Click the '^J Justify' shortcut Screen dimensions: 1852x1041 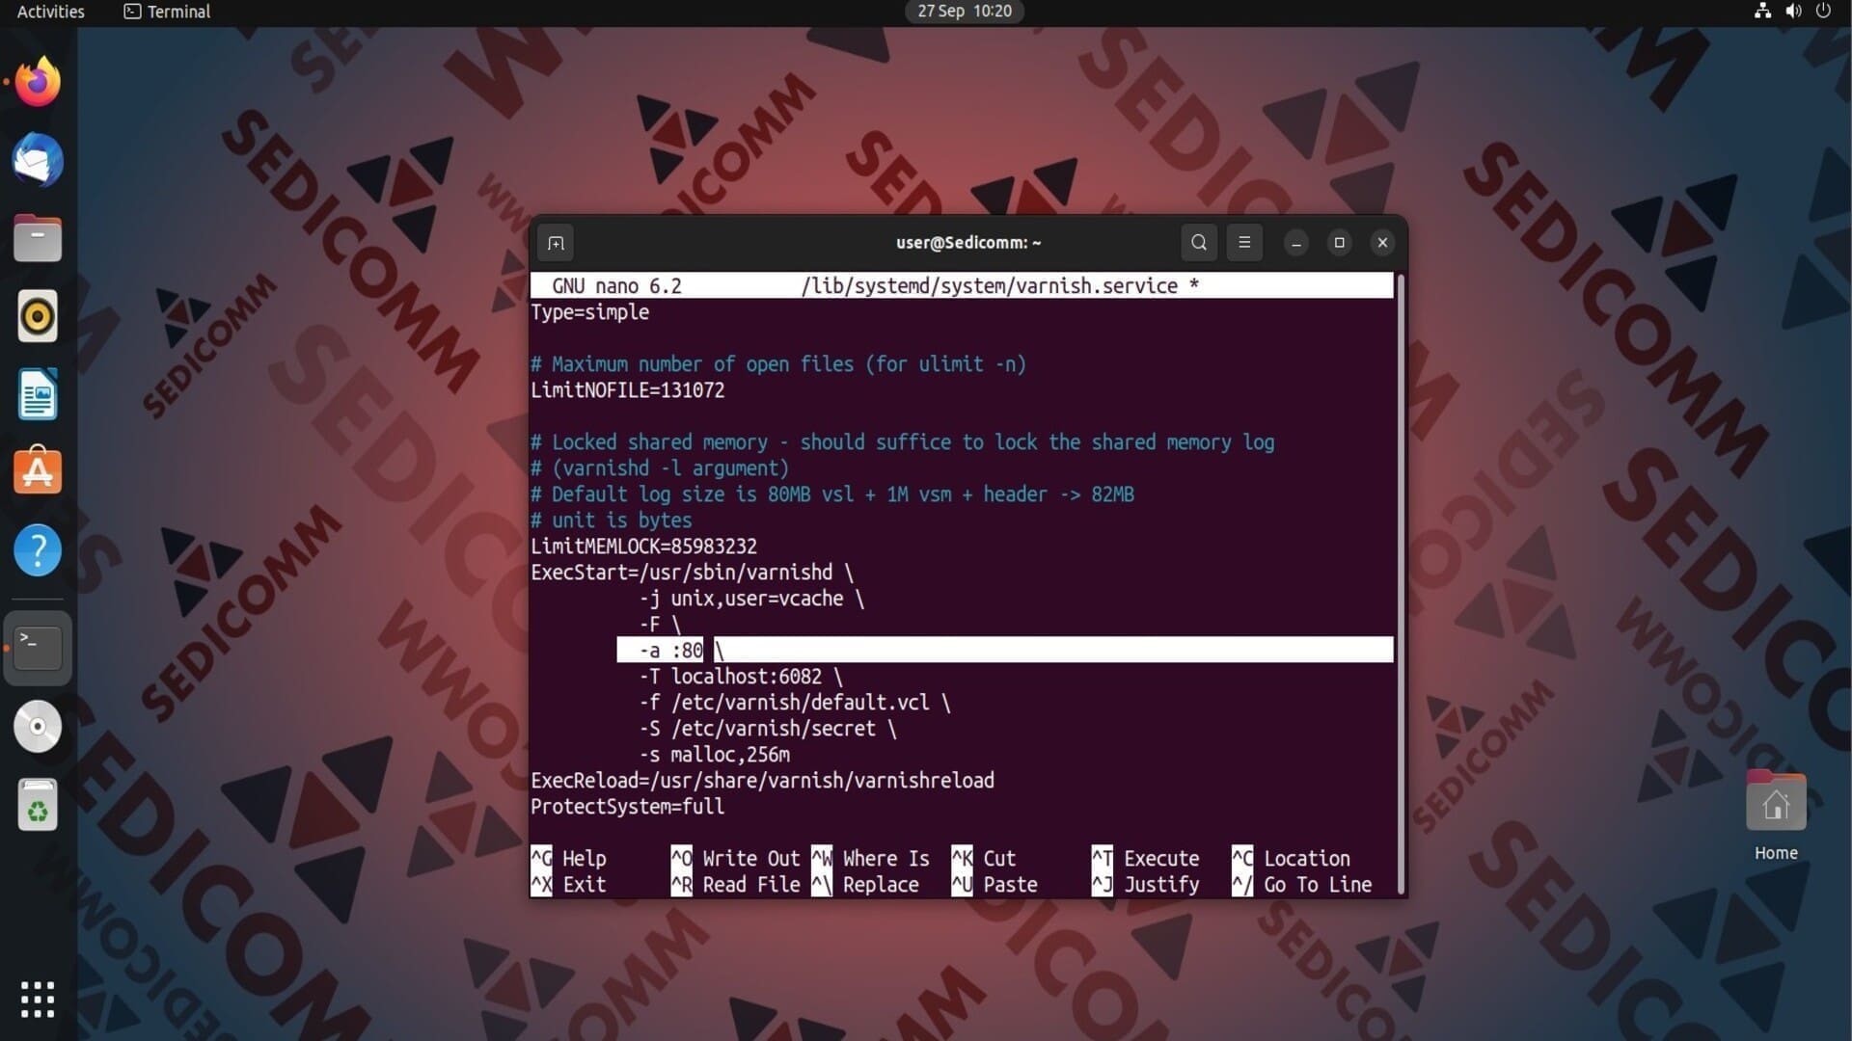[1146, 884]
